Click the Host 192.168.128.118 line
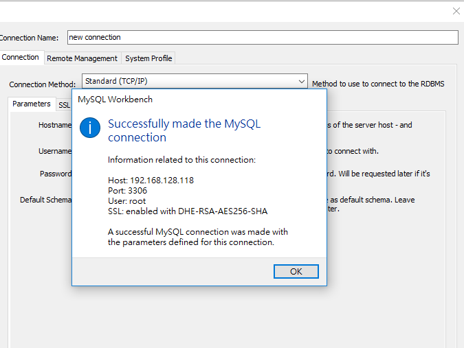 click(x=151, y=181)
